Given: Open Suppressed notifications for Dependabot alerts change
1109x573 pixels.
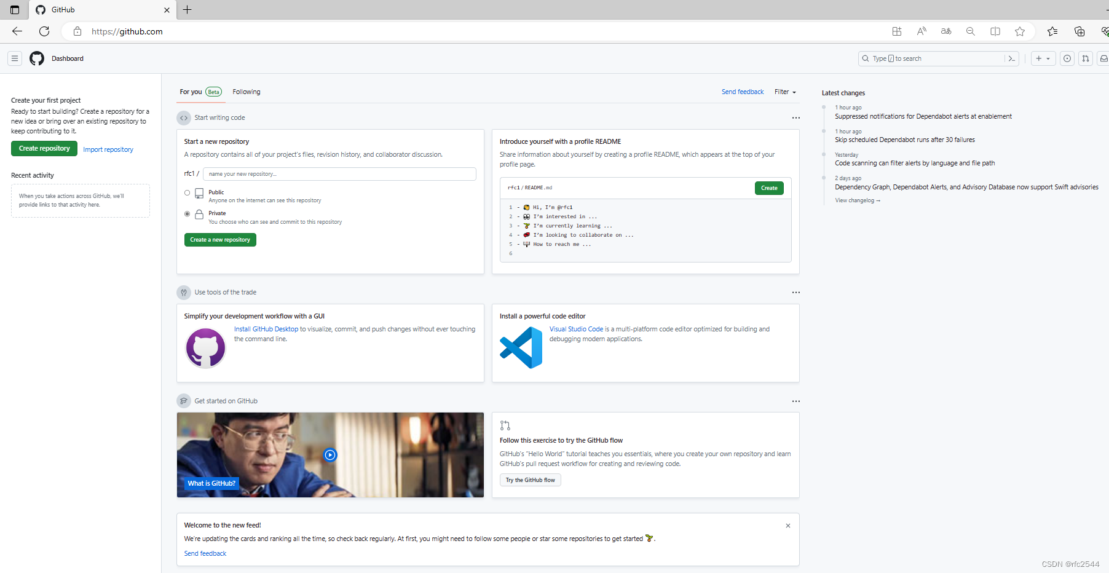Looking at the screenshot, I should tap(923, 117).
